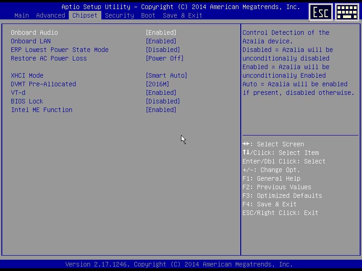Open the Smart Auto value option
The width and height of the screenshot is (362, 271).
[167, 75]
